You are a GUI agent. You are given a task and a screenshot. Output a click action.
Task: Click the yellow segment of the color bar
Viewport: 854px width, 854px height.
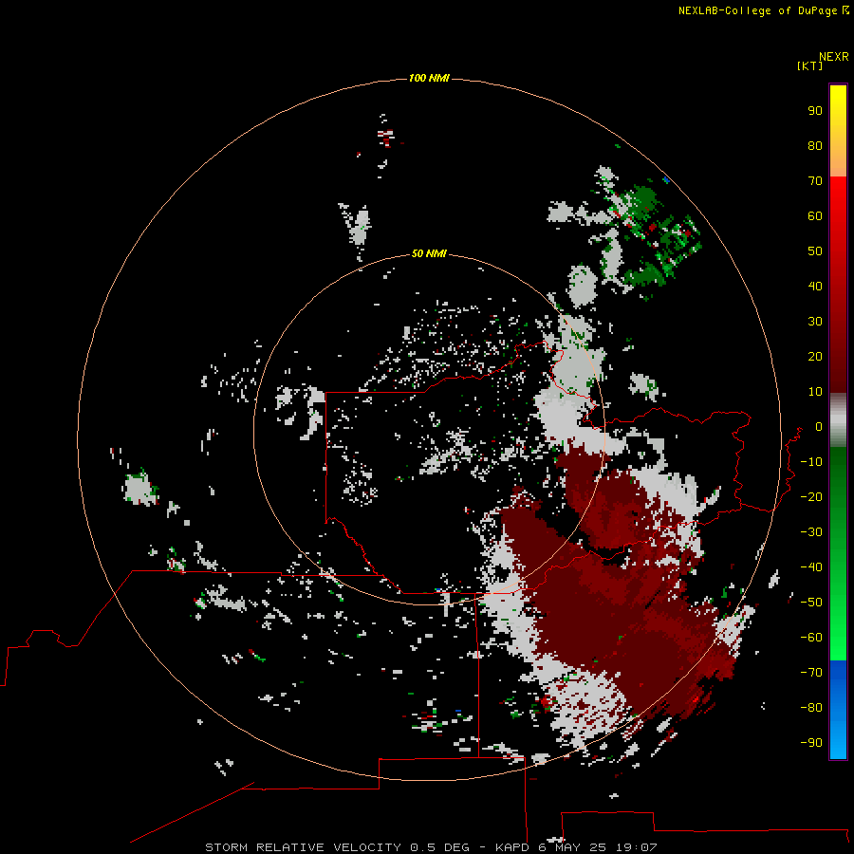click(x=838, y=101)
